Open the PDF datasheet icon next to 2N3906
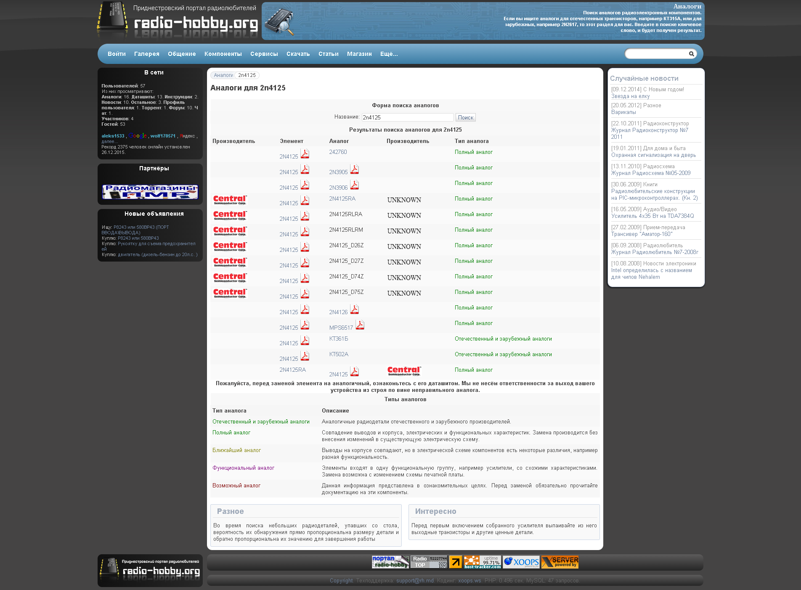The width and height of the screenshot is (801, 590). pos(354,185)
